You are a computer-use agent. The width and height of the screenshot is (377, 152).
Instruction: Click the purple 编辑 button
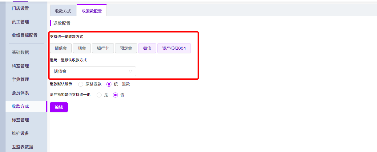(x=59, y=107)
